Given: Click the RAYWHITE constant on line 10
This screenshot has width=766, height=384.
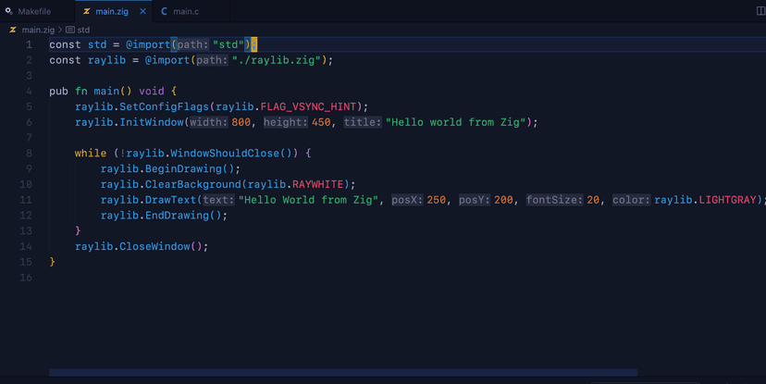Looking at the screenshot, I should tap(318, 184).
